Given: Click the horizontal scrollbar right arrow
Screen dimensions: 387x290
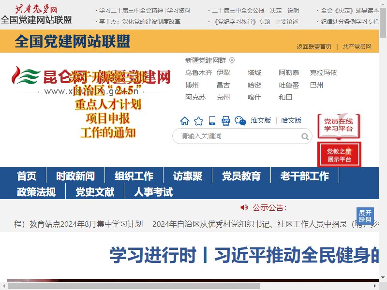Looking at the screenshot, I should [x=375, y=286].
